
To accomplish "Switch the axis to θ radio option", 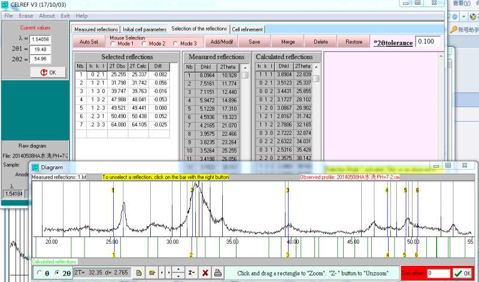I will point(40,273).
